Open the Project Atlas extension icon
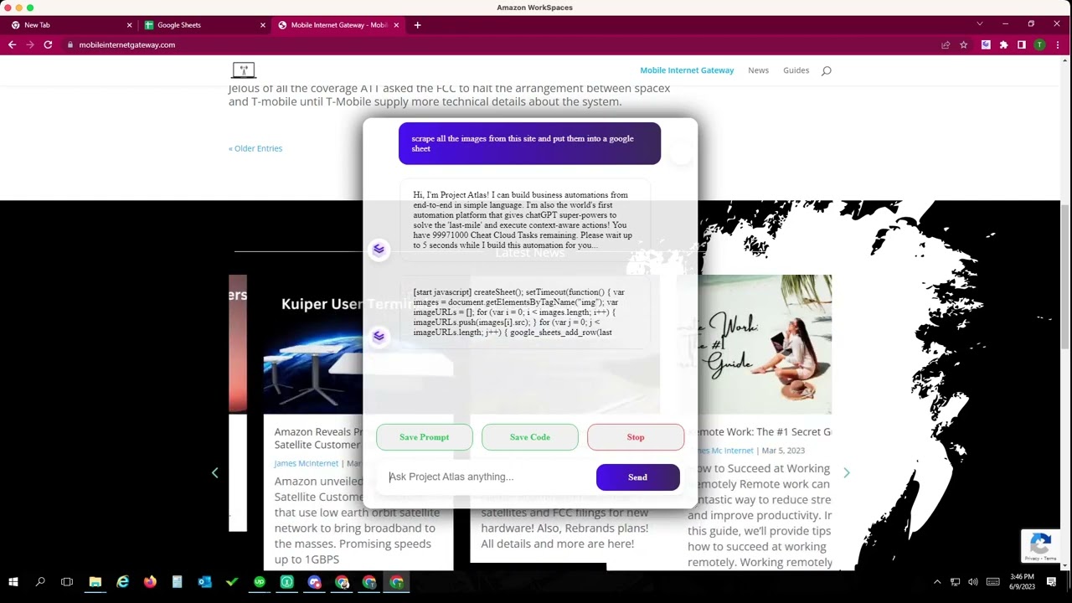1072x603 pixels. [986, 45]
